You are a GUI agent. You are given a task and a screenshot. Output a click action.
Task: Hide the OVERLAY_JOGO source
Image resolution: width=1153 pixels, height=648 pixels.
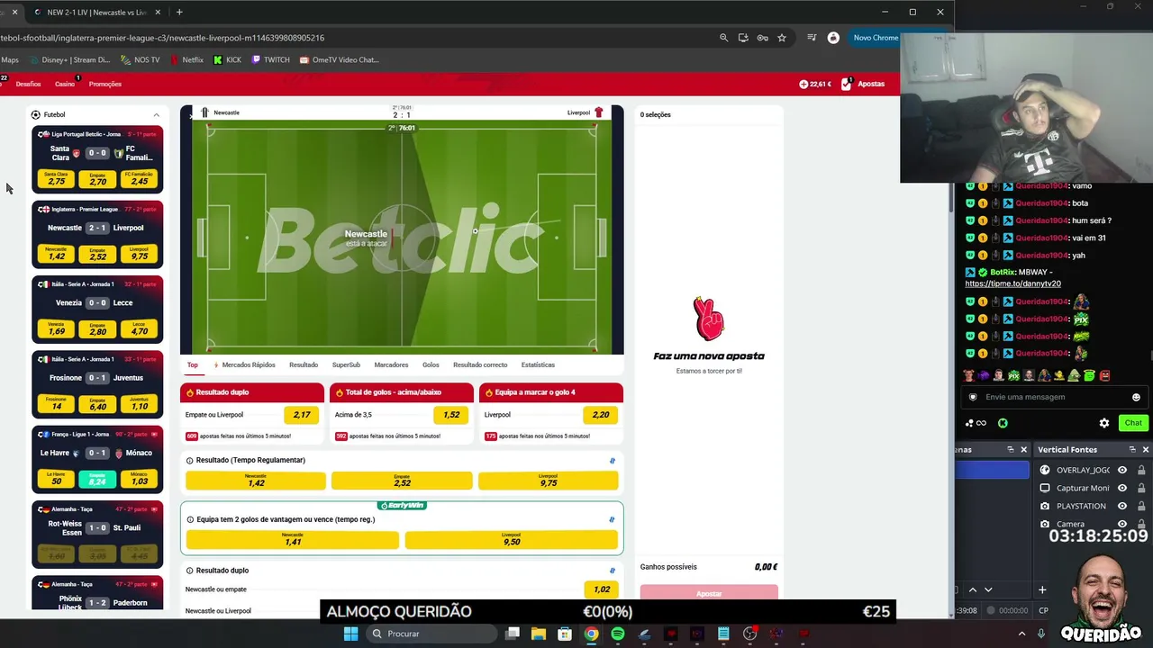click(1122, 470)
